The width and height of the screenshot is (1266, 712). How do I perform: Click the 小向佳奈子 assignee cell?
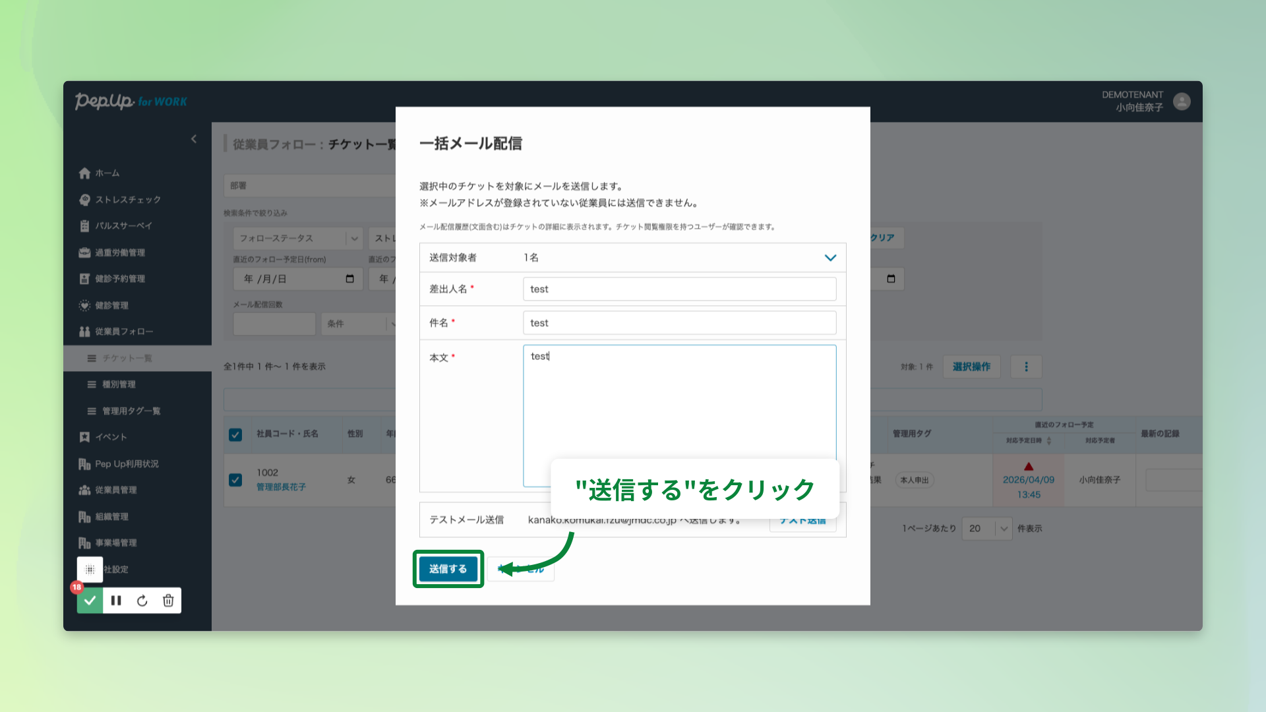(x=1100, y=480)
